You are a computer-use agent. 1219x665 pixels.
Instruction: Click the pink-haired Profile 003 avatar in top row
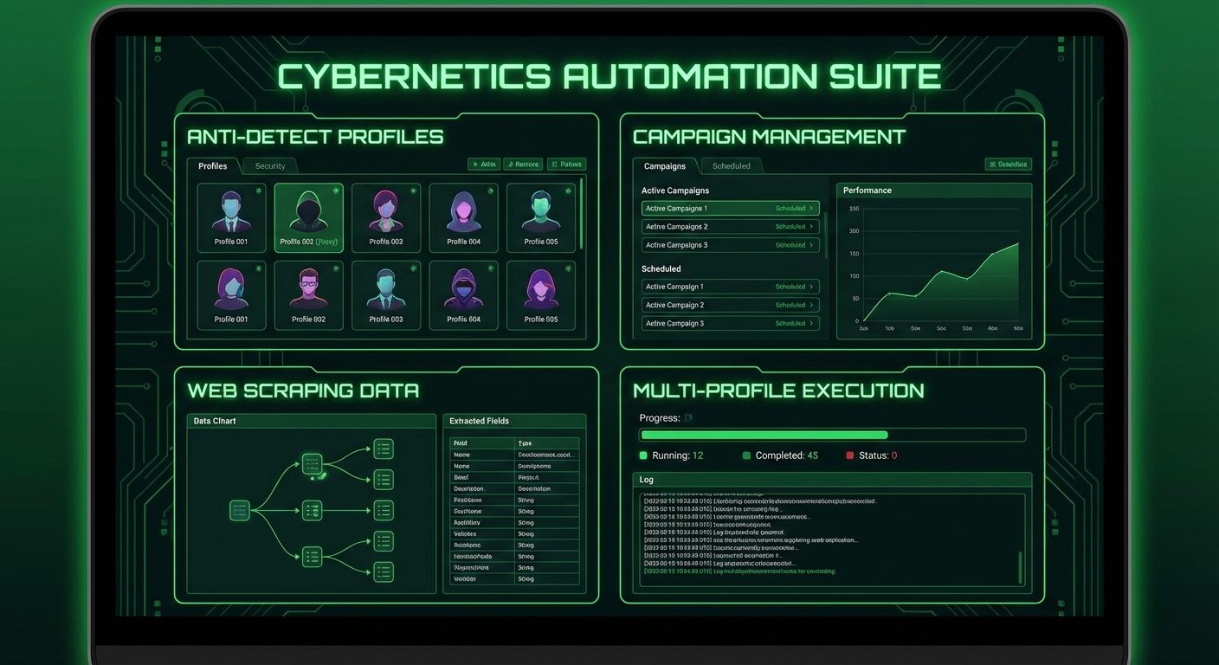pyautogui.click(x=386, y=211)
